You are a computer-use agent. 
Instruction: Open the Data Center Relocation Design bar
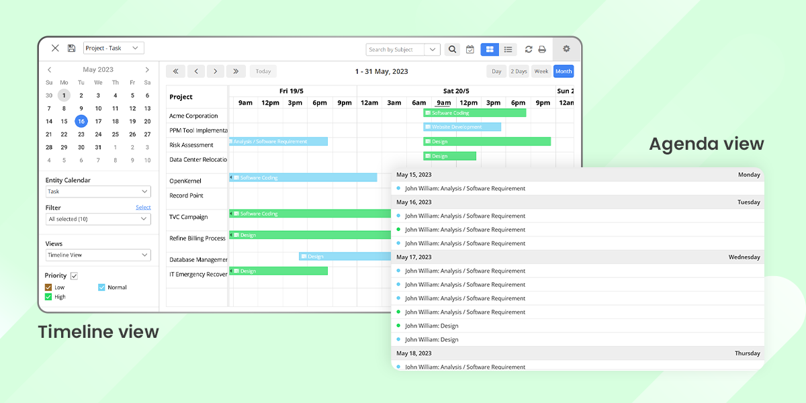click(449, 156)
